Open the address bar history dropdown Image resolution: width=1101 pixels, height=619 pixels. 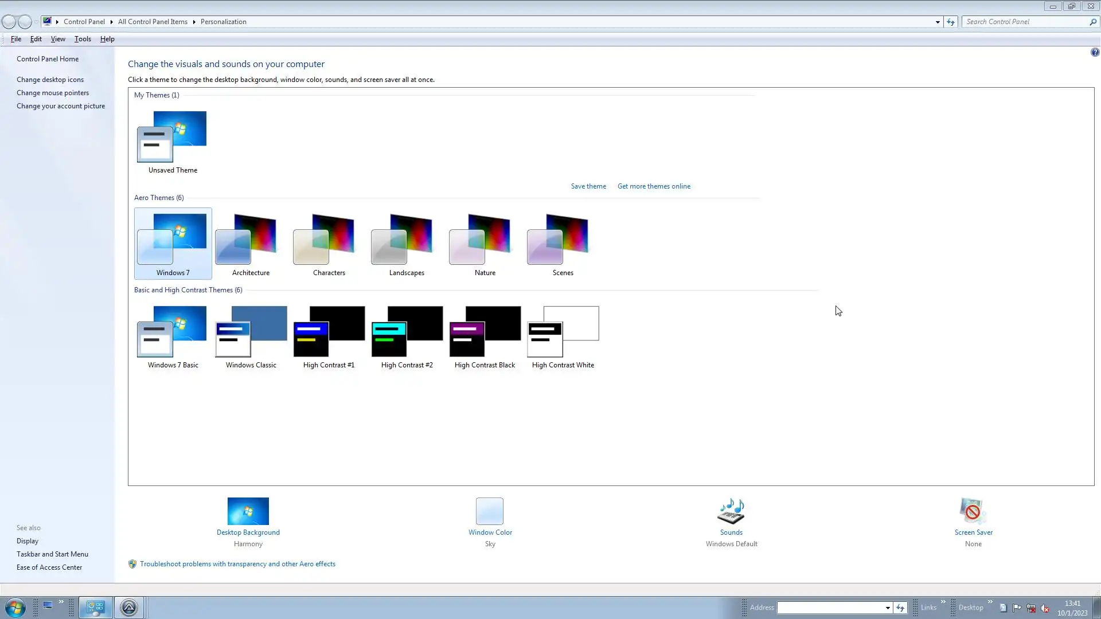pos(938,22)
